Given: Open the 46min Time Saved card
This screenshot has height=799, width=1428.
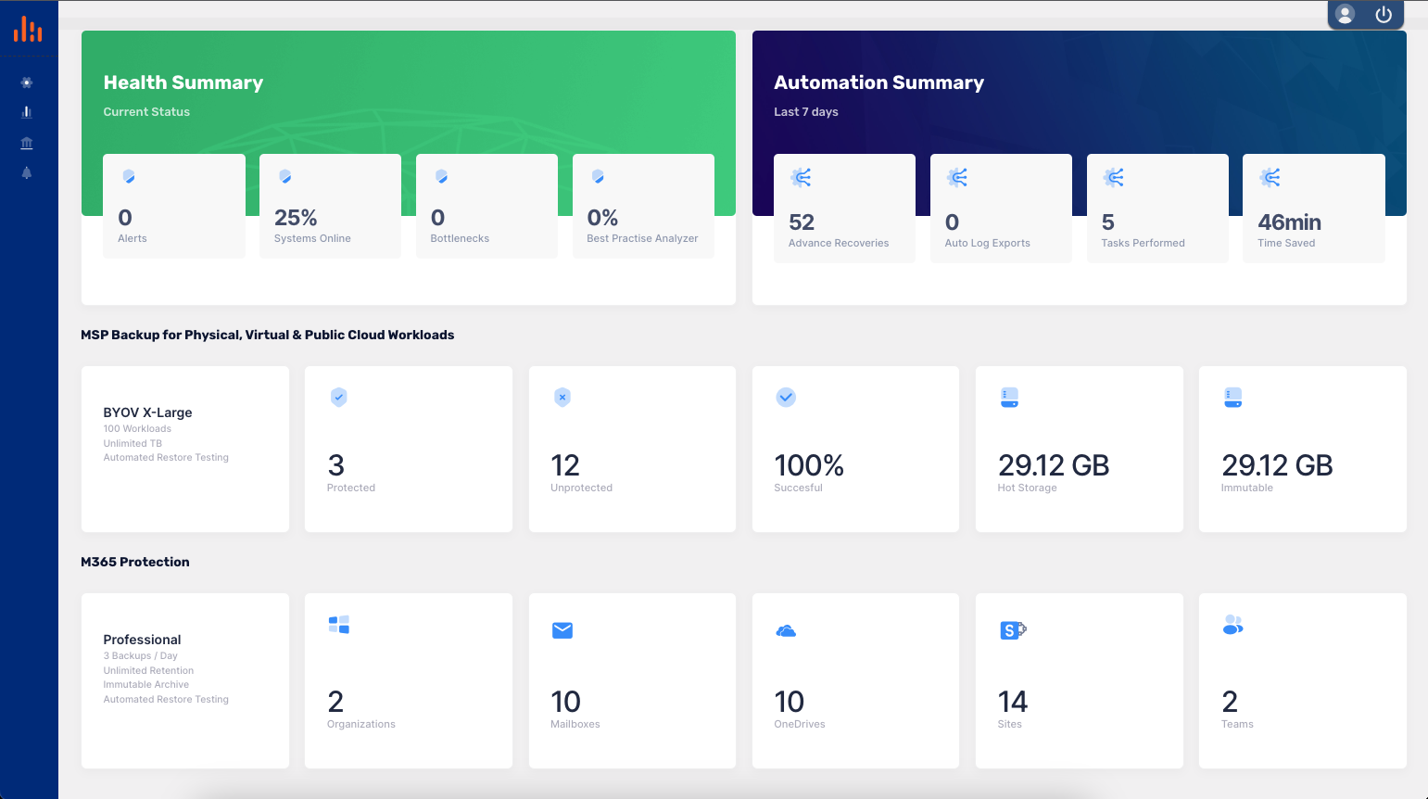Looking at the screenshot, I should click(x=1314, y=209).
